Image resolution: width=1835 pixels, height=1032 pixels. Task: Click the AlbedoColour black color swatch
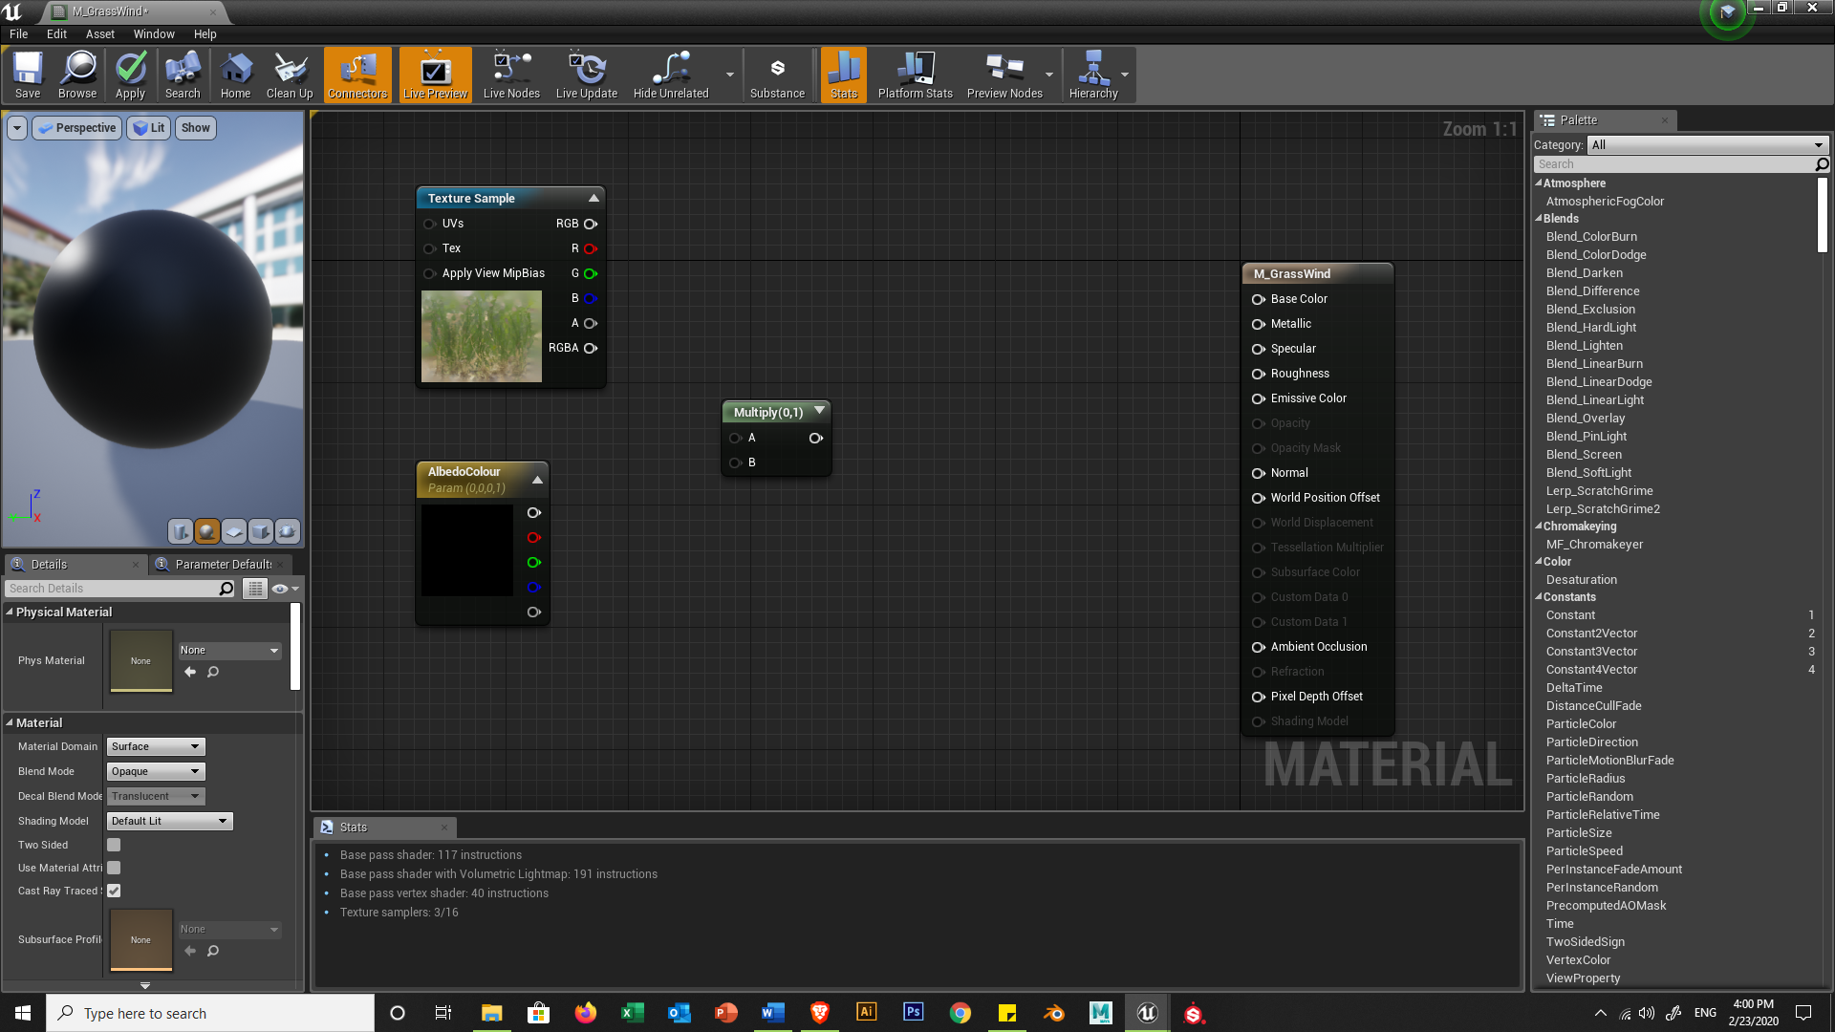pyautogui.click(x=467, y=550)
